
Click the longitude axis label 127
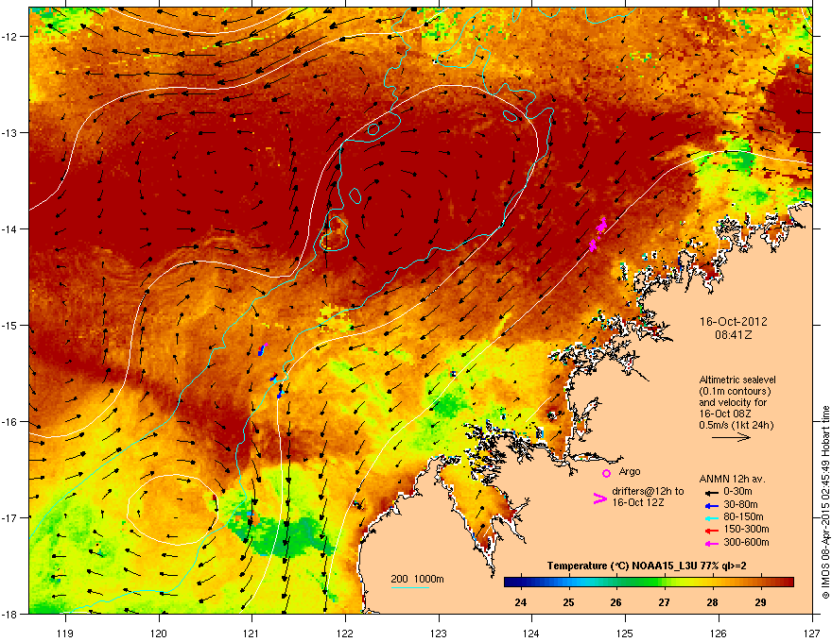tap(812, 633)
